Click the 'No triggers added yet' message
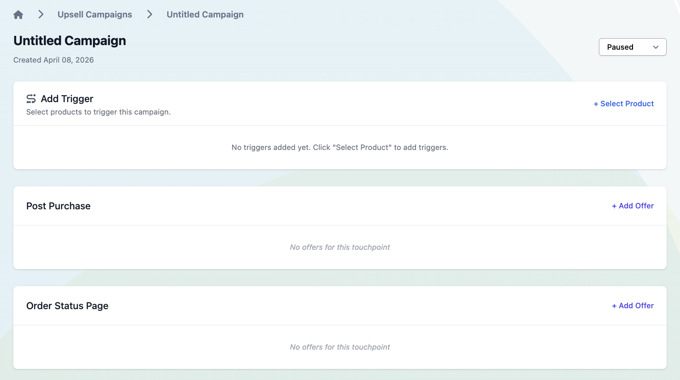This screenshot has width=680, height=380. [x=340, y=147]
